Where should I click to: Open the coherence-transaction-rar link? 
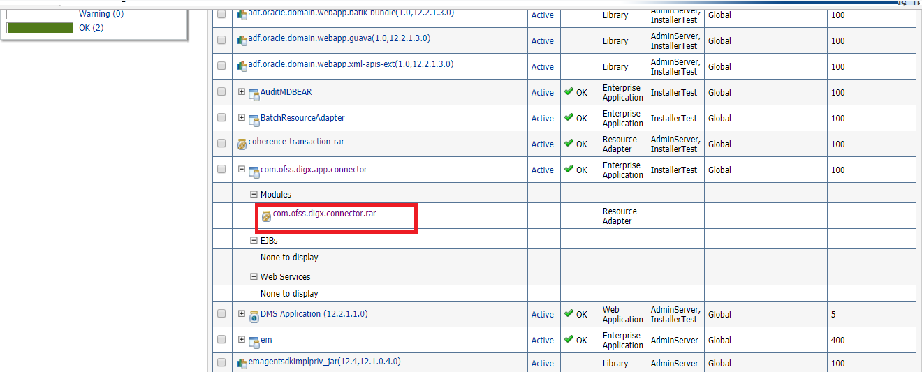click(296, 142)
